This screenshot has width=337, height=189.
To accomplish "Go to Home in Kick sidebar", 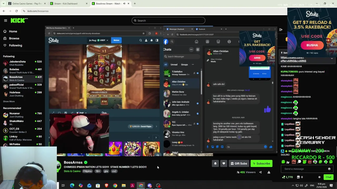I will [x=13, y=31].
